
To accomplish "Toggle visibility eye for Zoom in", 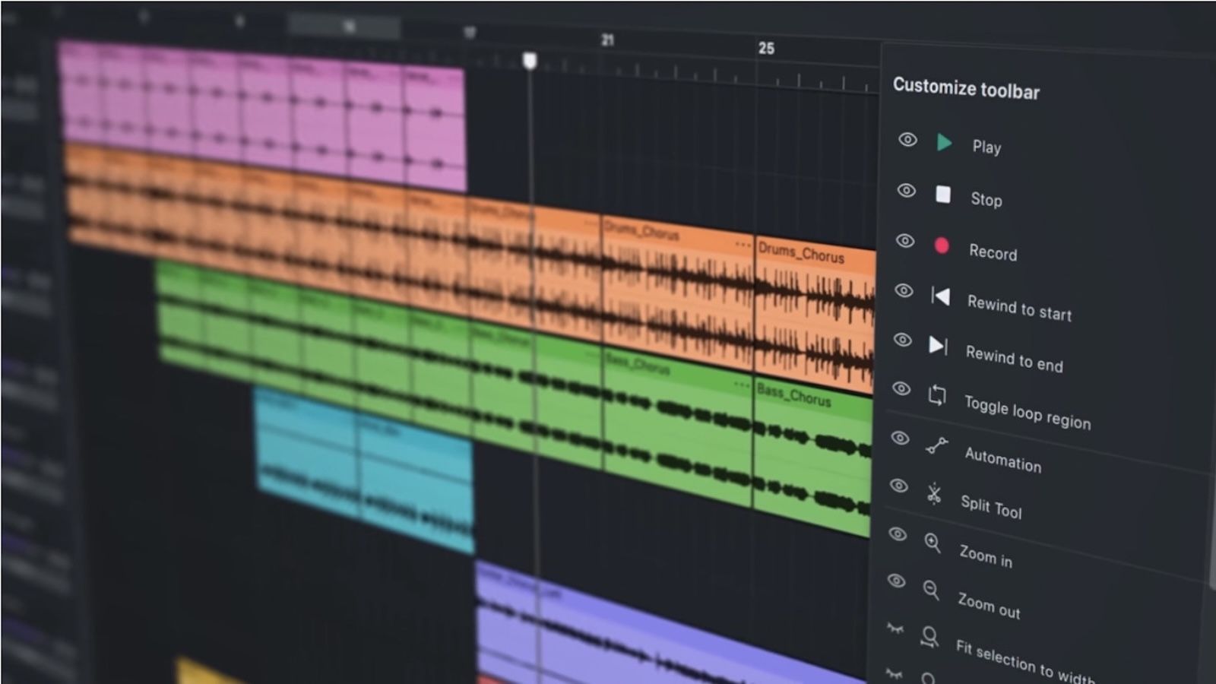I will click(898, 534).
